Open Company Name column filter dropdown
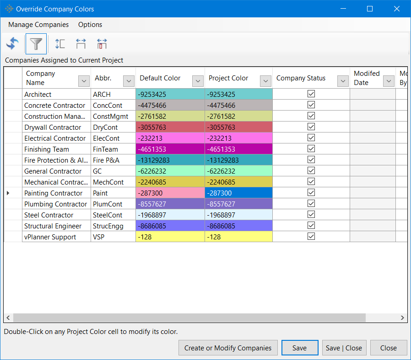Image resolution: width=411 pixels, height=360 pixels. [84, 81]
